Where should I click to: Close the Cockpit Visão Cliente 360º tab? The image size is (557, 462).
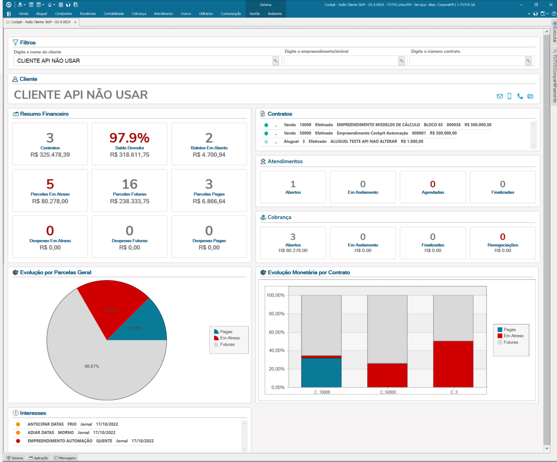[75, 22]
